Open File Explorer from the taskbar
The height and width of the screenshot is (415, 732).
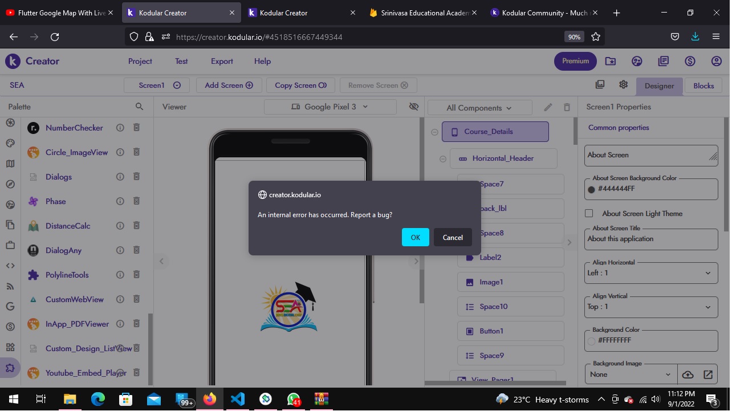click(70, 399)
